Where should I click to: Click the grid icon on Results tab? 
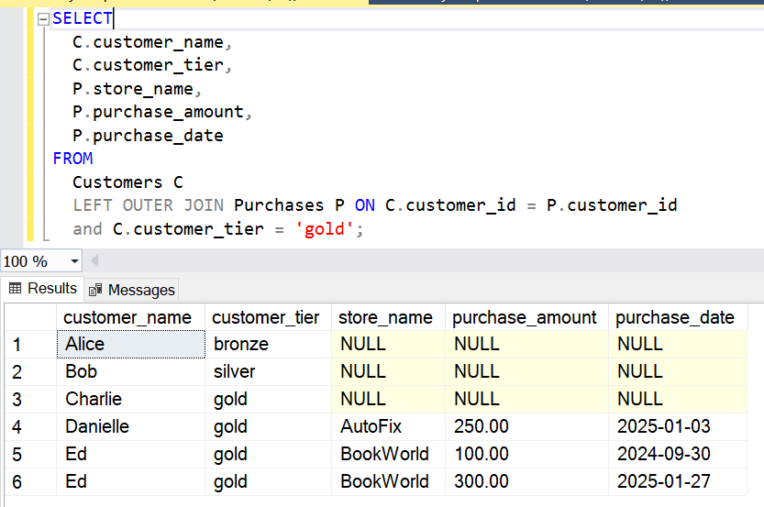tap(15, 289)
